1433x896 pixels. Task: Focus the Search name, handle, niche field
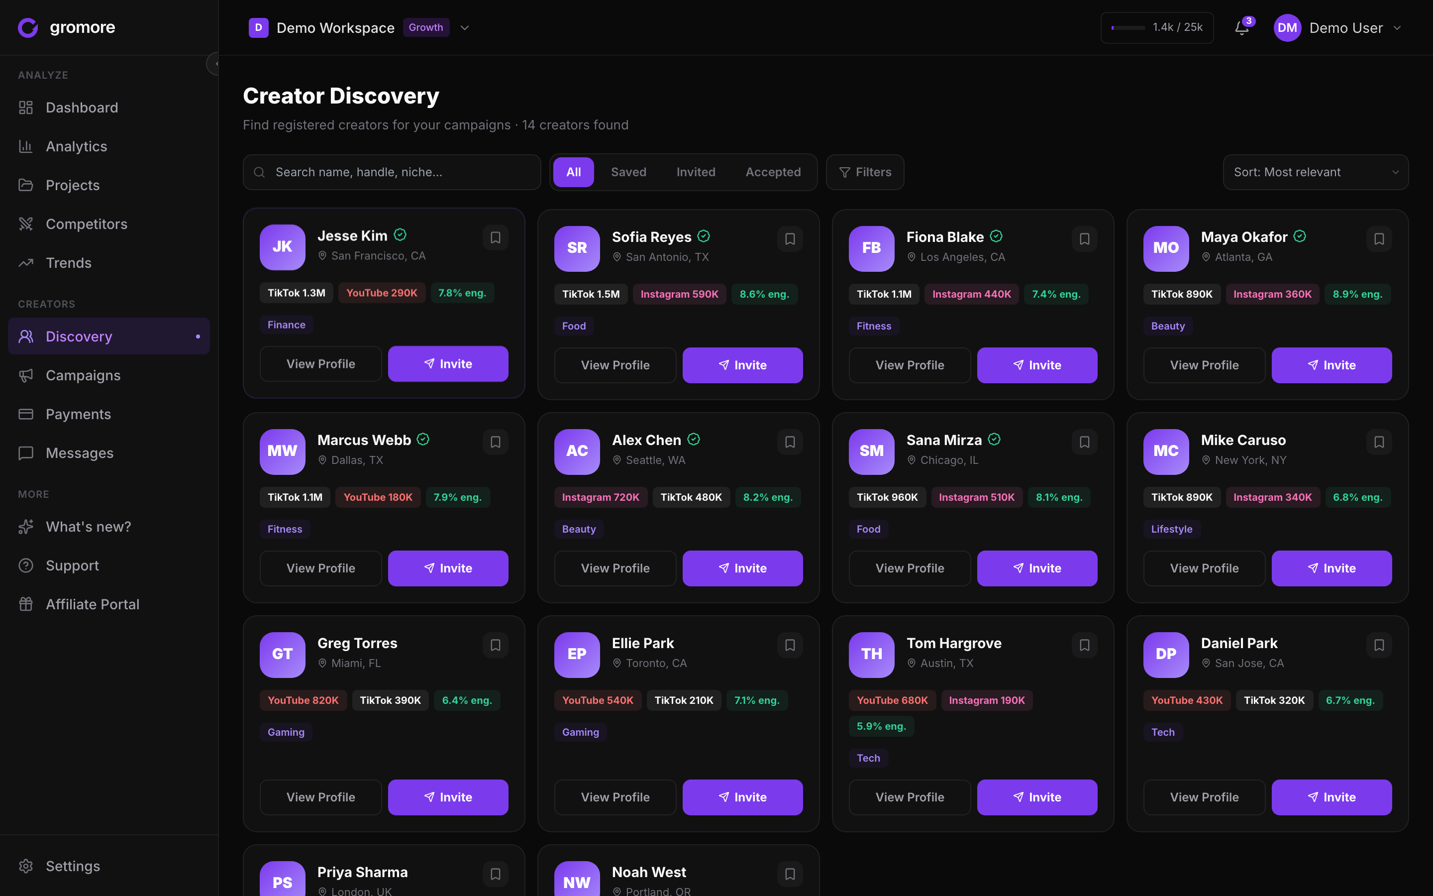[x=392, y=172]
